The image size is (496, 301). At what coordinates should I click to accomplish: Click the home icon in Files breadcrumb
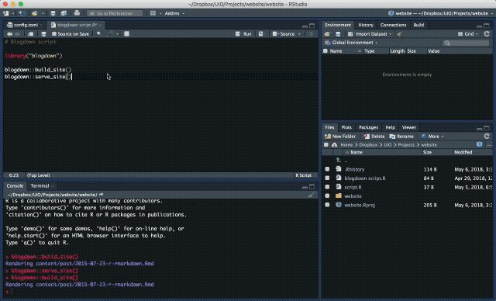[334, 144]
